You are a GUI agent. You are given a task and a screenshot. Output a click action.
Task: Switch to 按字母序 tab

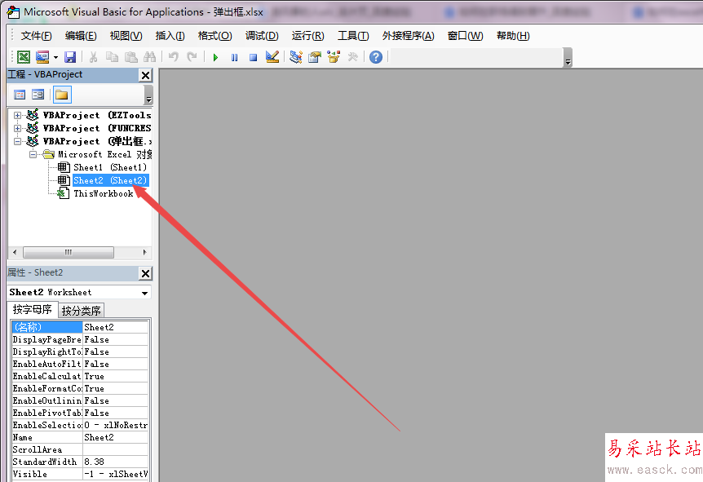pyautogui.click(x=33, y=309)
